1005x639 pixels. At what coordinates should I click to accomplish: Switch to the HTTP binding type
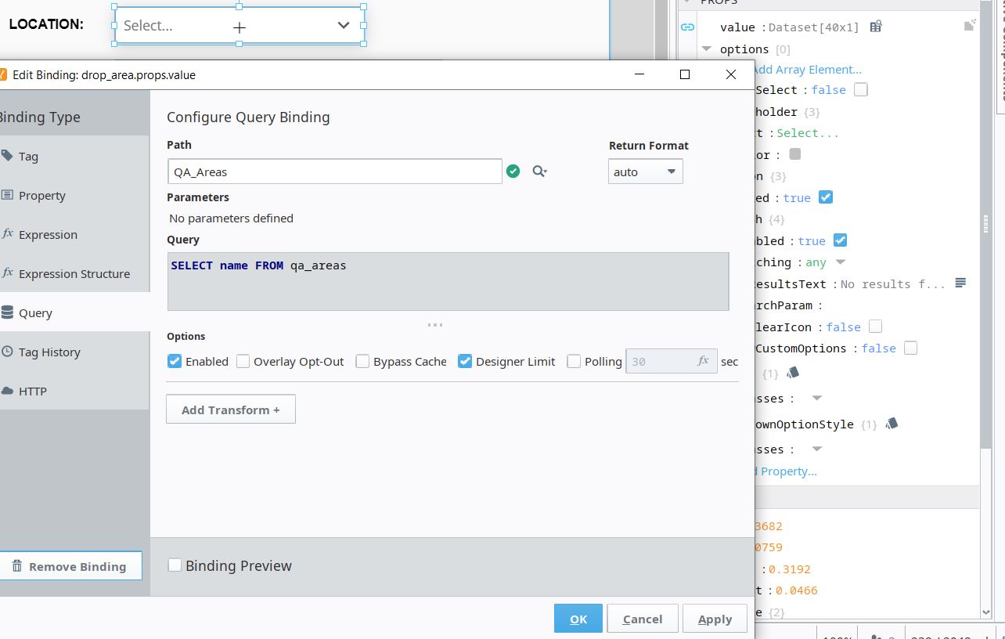[74, 391]
